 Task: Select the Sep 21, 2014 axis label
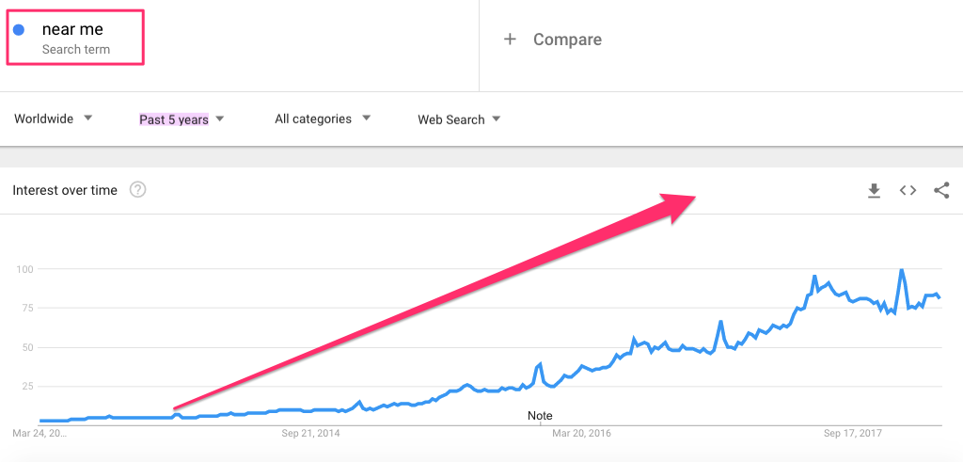(x=310, y=434)
